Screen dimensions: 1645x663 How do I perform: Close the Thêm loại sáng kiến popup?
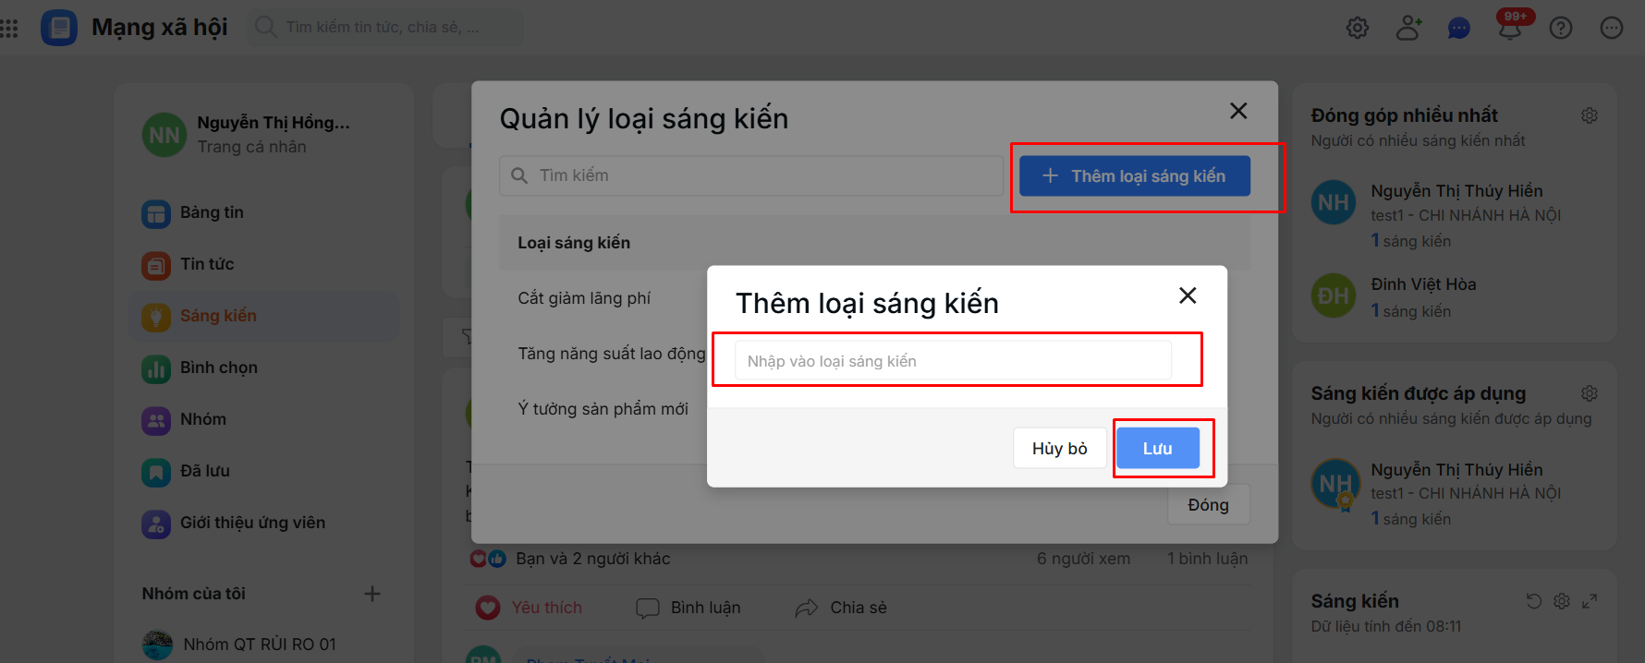1188,295
